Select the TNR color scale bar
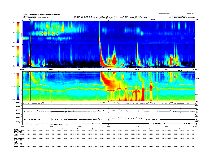Image resolution: width=210 pixels, height=162 pixels. 18,86
